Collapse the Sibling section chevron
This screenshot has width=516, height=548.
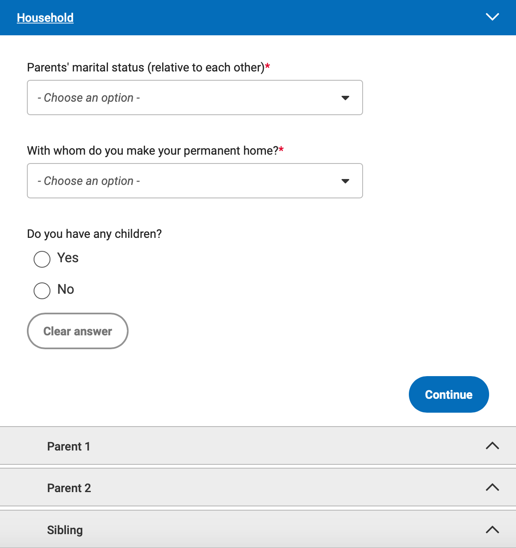492,529
